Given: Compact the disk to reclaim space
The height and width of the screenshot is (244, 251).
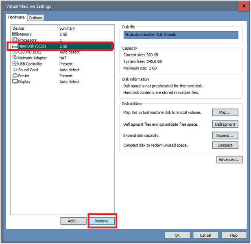Looking at the screenshot, I should point(225,145).
